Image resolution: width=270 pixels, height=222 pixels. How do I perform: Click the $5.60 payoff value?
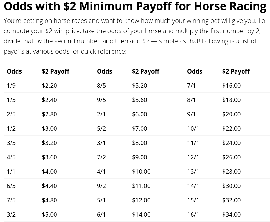(x=140, y=100)
